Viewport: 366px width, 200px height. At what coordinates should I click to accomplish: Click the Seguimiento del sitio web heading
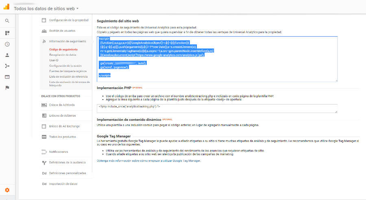coord(118,21)
